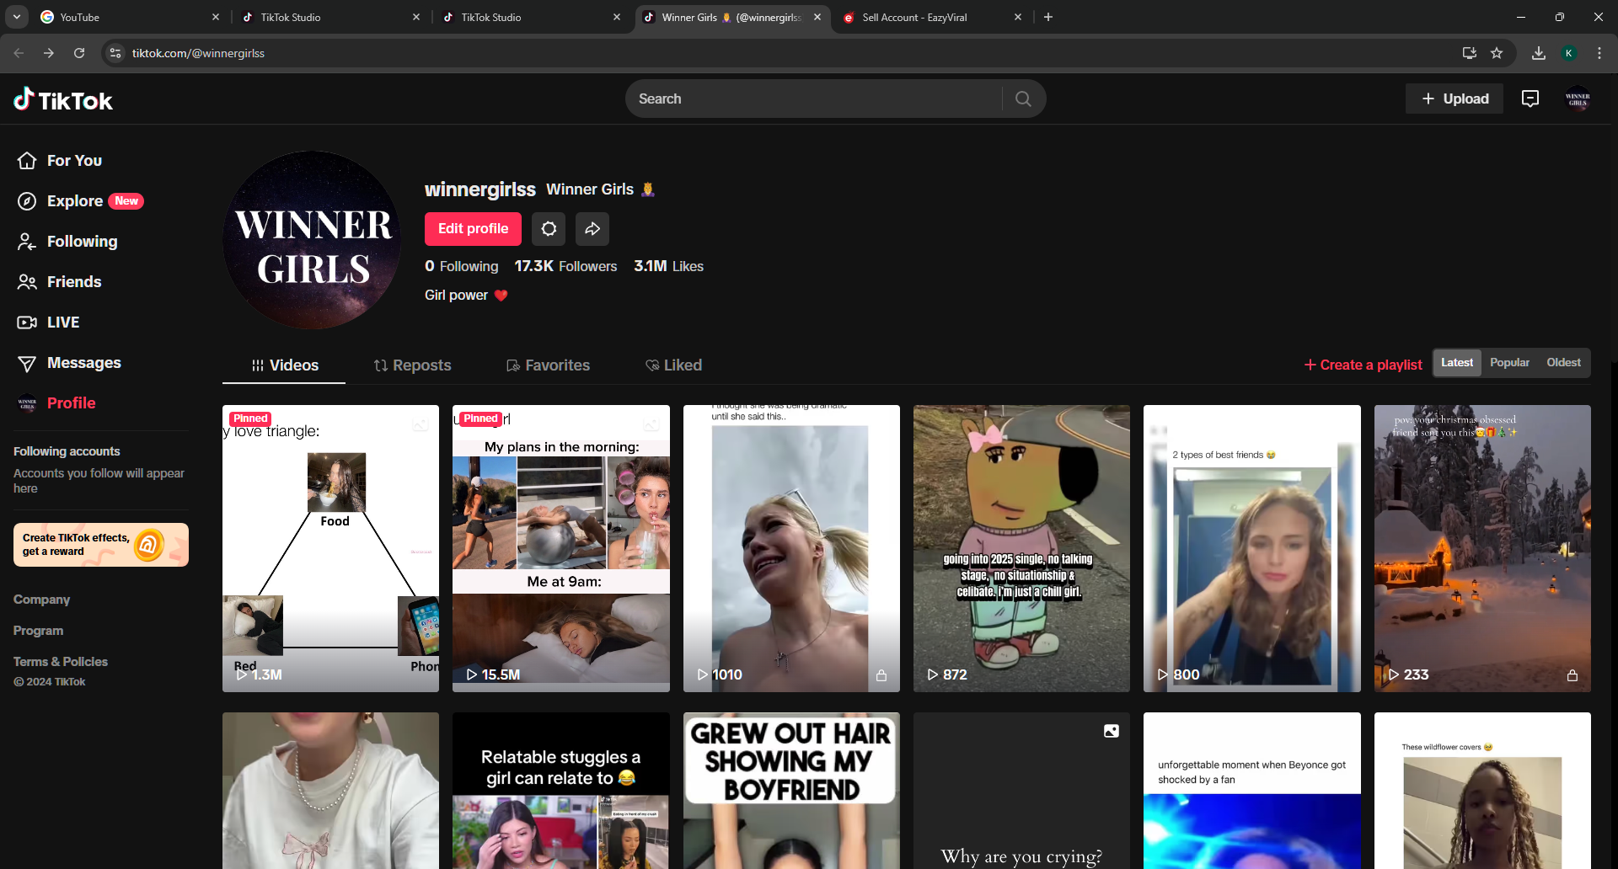Open pinned love triangle video
The height and width of the screenshot is (869, 1618).
330,548
